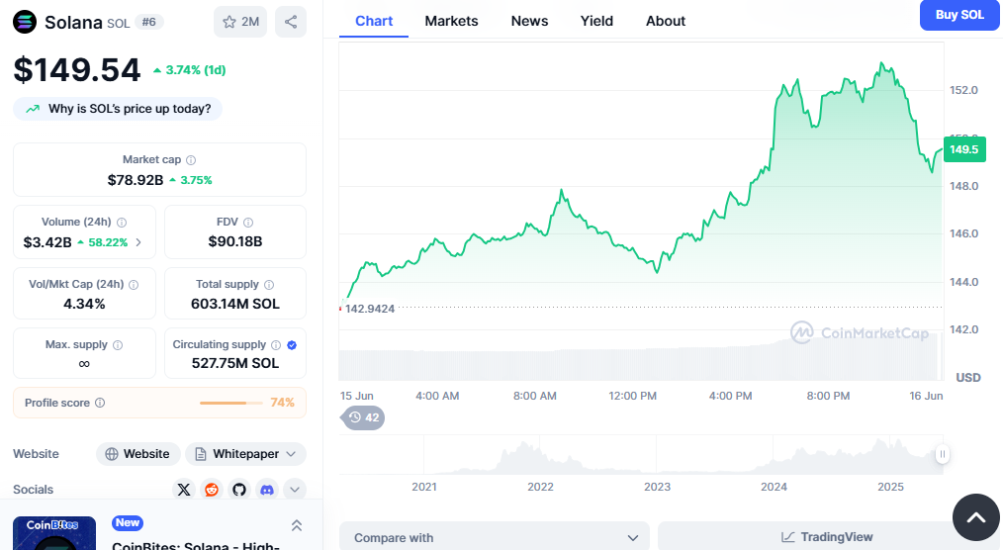This screenshot has width=1003, height=550.
Task: Add Solana to watchlist via star button
Action: [x=240, y=22]
